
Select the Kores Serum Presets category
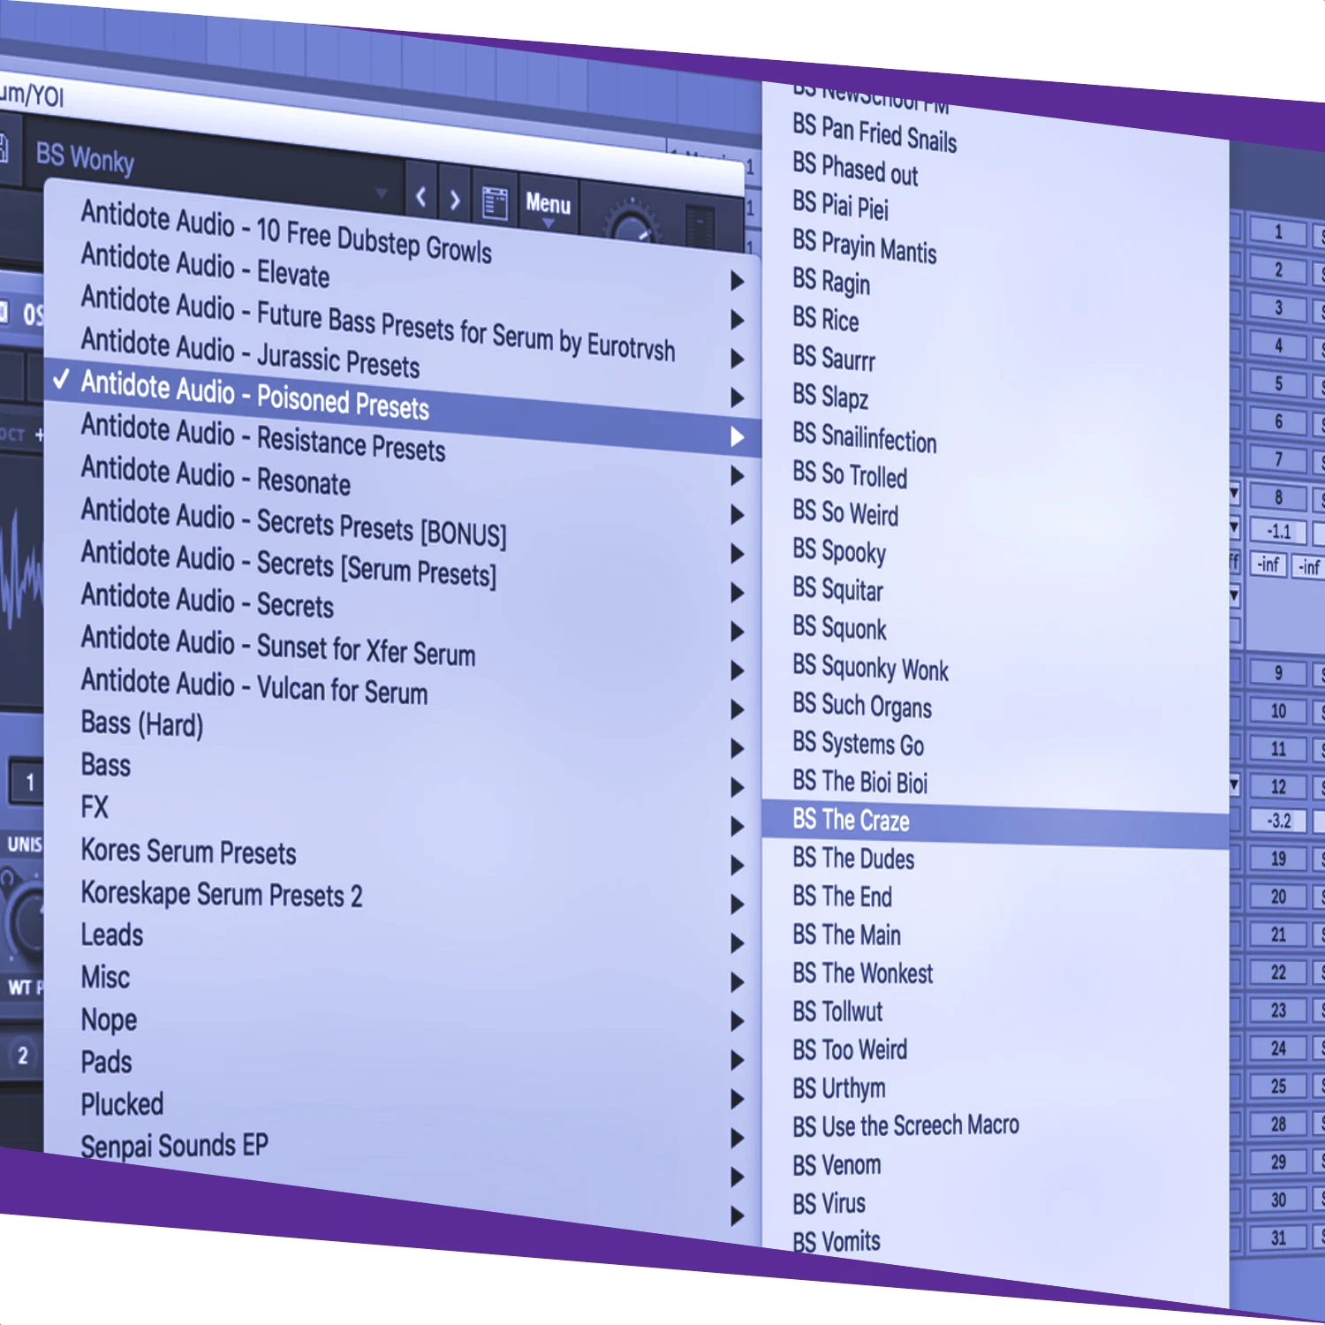[x=188, y=852]
